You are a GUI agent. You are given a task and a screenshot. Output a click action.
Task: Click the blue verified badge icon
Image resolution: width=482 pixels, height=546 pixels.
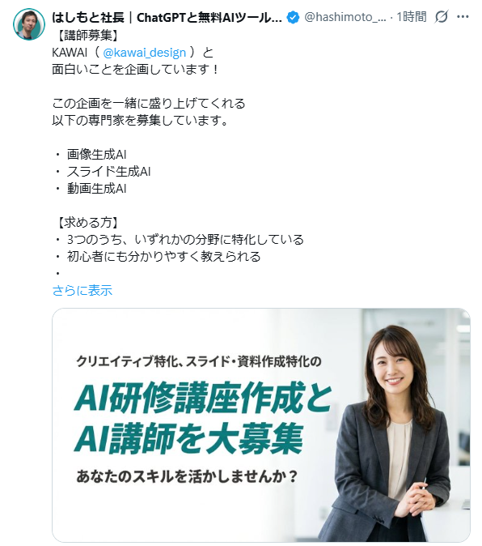pos(294,17)
